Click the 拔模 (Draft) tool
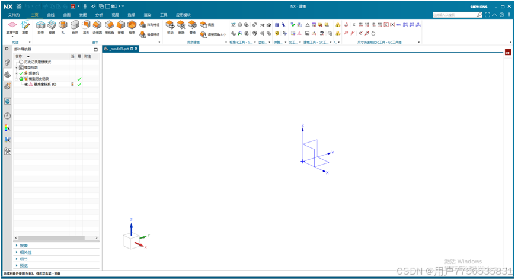The image size is (515, 280). tap(121, 28)
